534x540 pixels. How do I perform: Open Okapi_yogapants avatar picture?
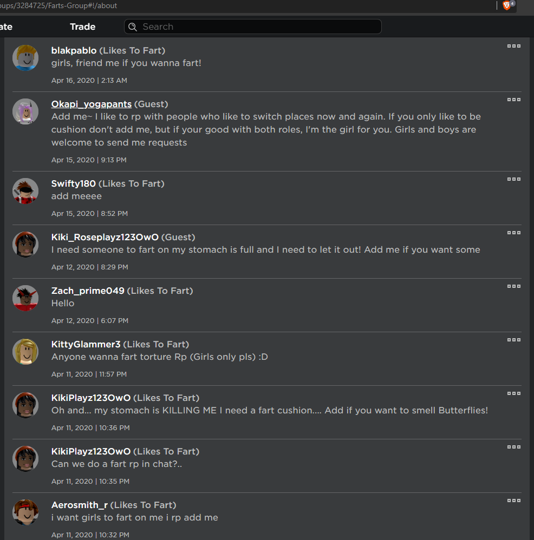pos(25,111)
